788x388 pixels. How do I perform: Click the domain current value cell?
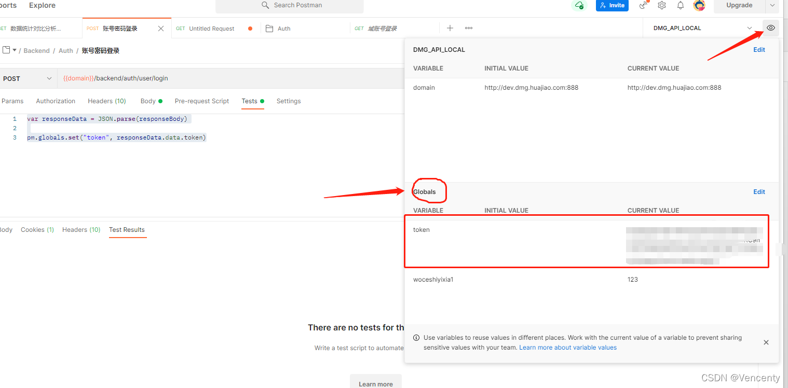(x=674, y=88)
